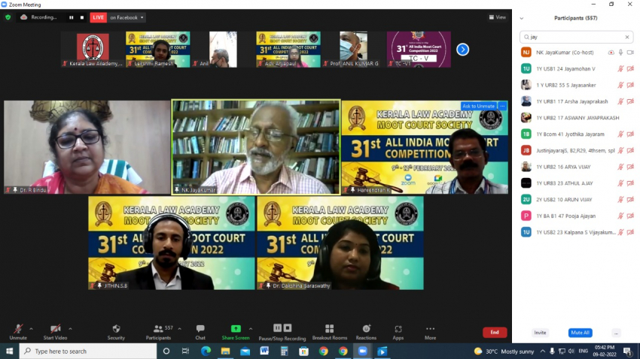This screenshot has width=640, height=359.
Task: Open more options beside Mute All
Action: coord(616,333)
